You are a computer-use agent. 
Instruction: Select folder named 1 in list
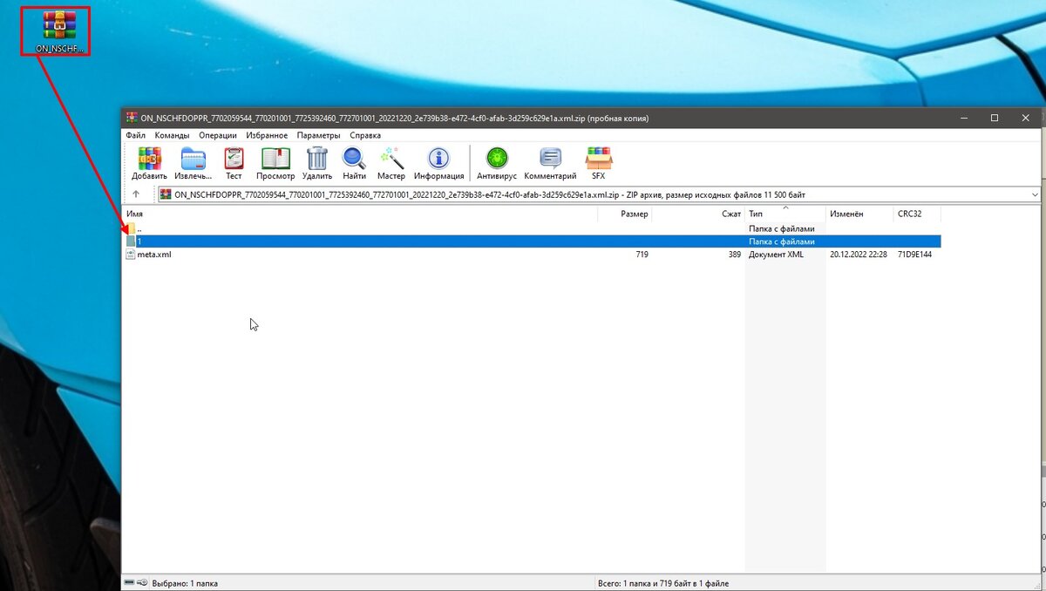coord(532,241)
